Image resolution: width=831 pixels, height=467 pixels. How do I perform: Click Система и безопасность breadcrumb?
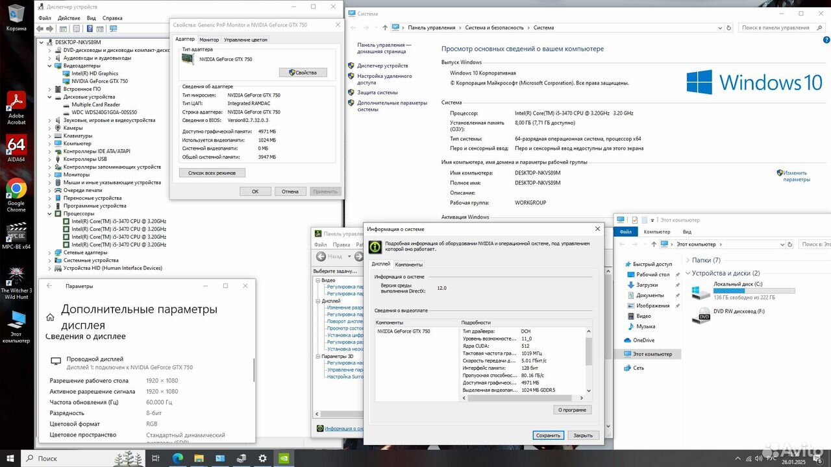495,28
